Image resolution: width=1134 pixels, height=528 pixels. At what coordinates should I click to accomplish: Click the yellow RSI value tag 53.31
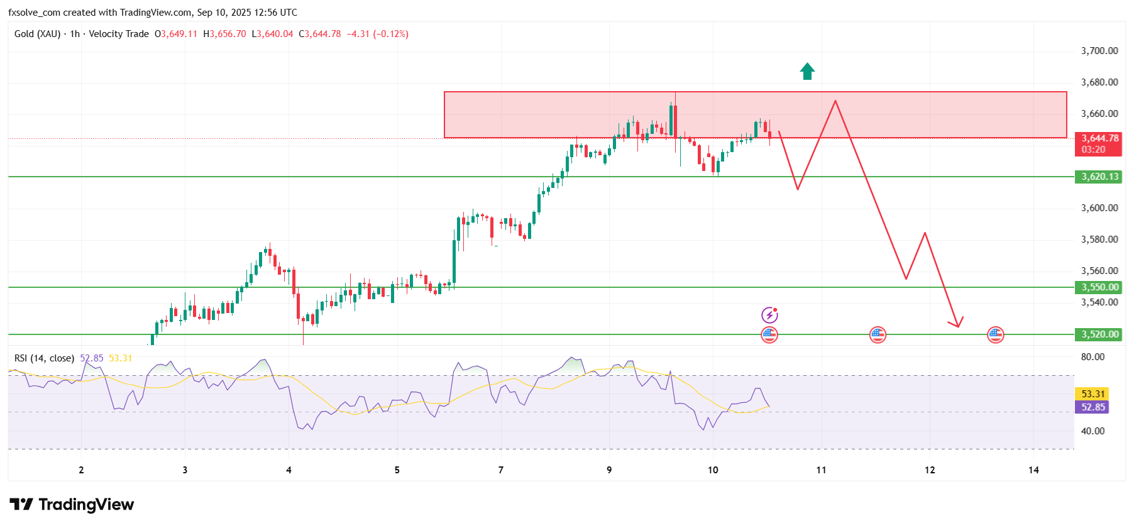coord(1093,394)
